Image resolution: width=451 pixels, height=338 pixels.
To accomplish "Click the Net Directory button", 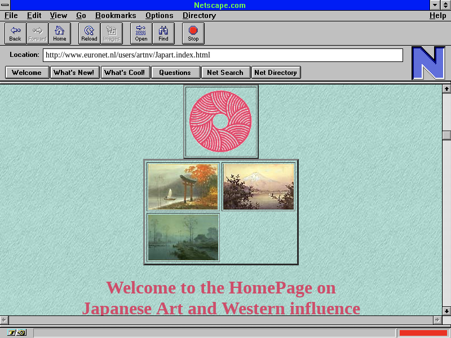I will 276,73.
